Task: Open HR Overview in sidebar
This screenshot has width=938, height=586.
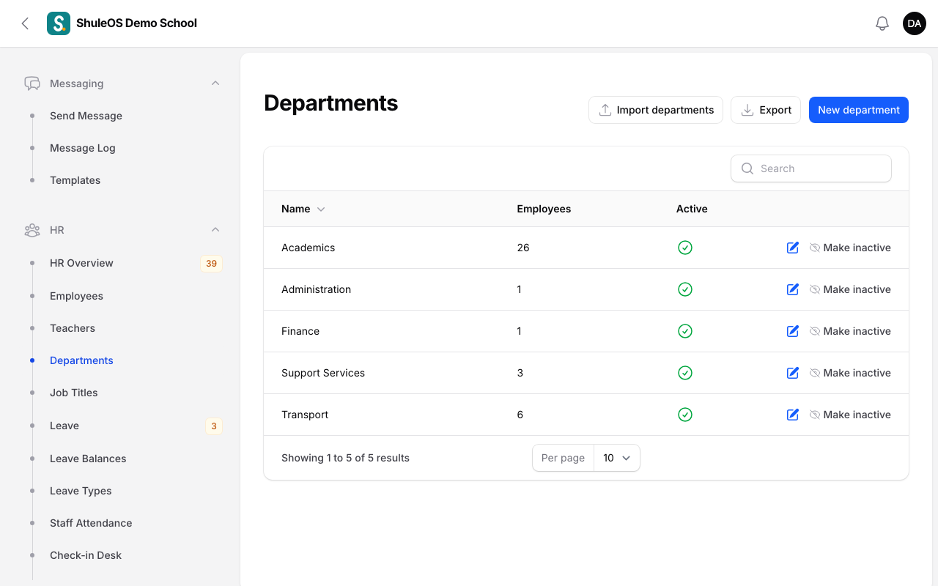Action: 81,263
